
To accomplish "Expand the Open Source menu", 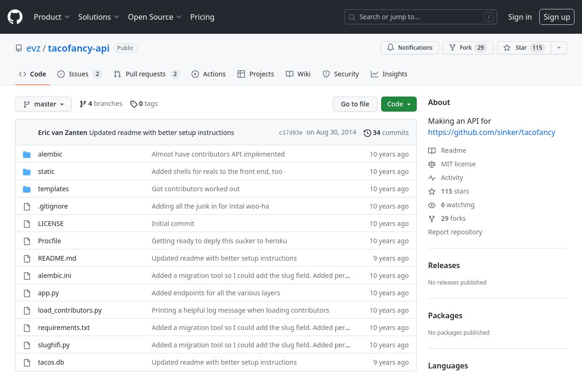I will coord(154,17).
